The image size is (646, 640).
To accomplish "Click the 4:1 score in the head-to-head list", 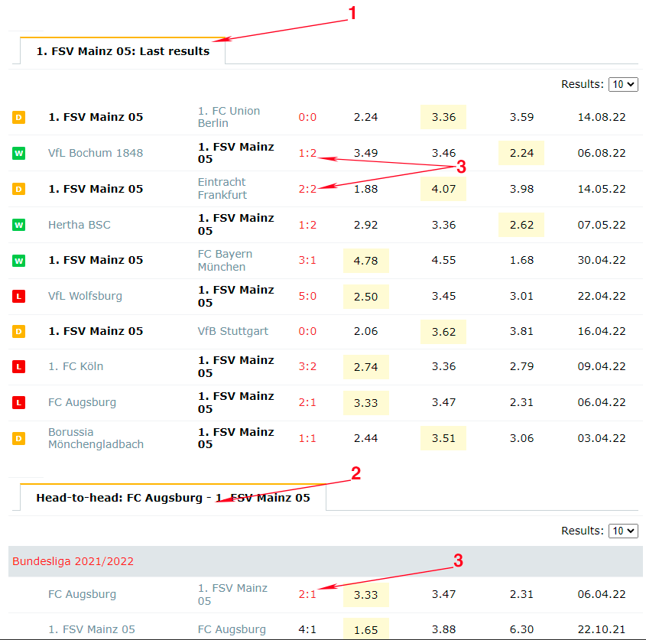I will 307,629.
